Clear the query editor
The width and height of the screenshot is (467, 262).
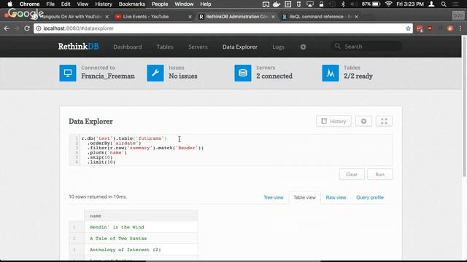click(x=352, y=175)
